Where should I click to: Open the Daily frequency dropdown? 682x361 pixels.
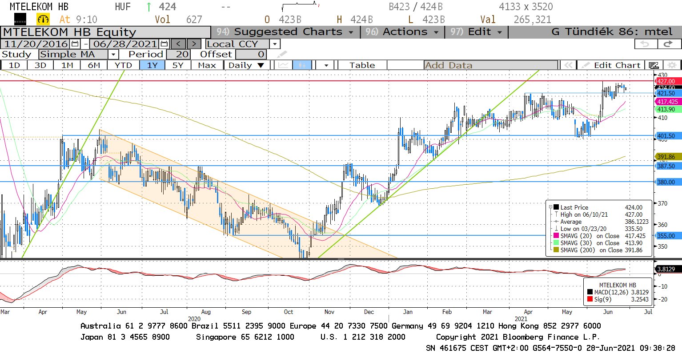point(246,65)
